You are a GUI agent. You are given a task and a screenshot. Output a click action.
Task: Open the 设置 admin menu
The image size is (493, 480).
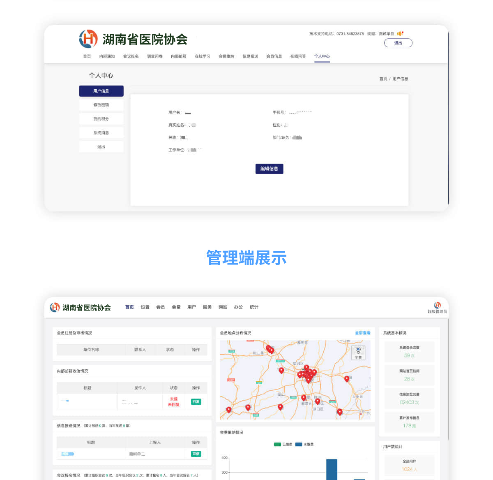(x=145, y=307)
